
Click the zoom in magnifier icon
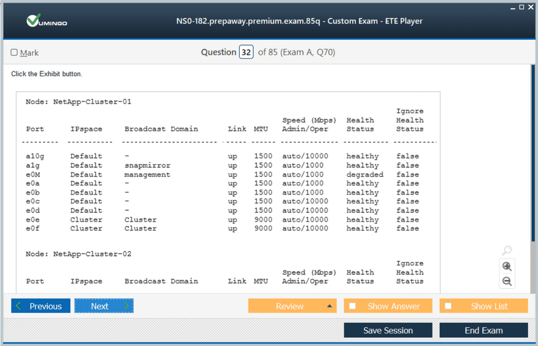tap(507, 266)
